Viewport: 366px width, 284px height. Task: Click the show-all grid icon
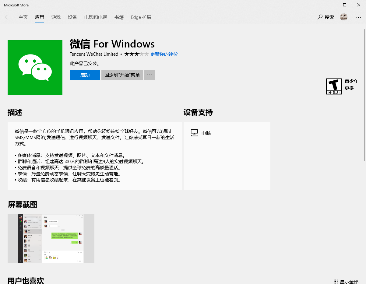tap(336, 282)
